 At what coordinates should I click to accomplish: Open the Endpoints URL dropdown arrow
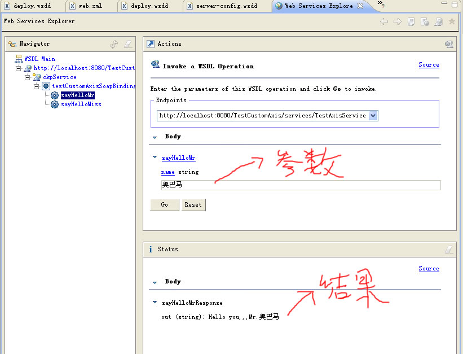click(373, 115)
